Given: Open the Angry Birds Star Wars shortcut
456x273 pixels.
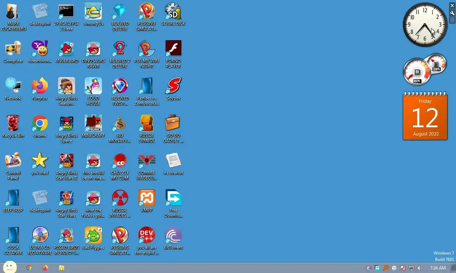Looking at the screenshot, I should pos(66,203).
